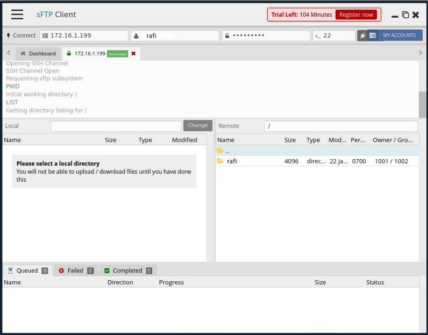Switch to the Dashboard tab
This screenshot has height=335, width=428.
(x=38, y=54)
